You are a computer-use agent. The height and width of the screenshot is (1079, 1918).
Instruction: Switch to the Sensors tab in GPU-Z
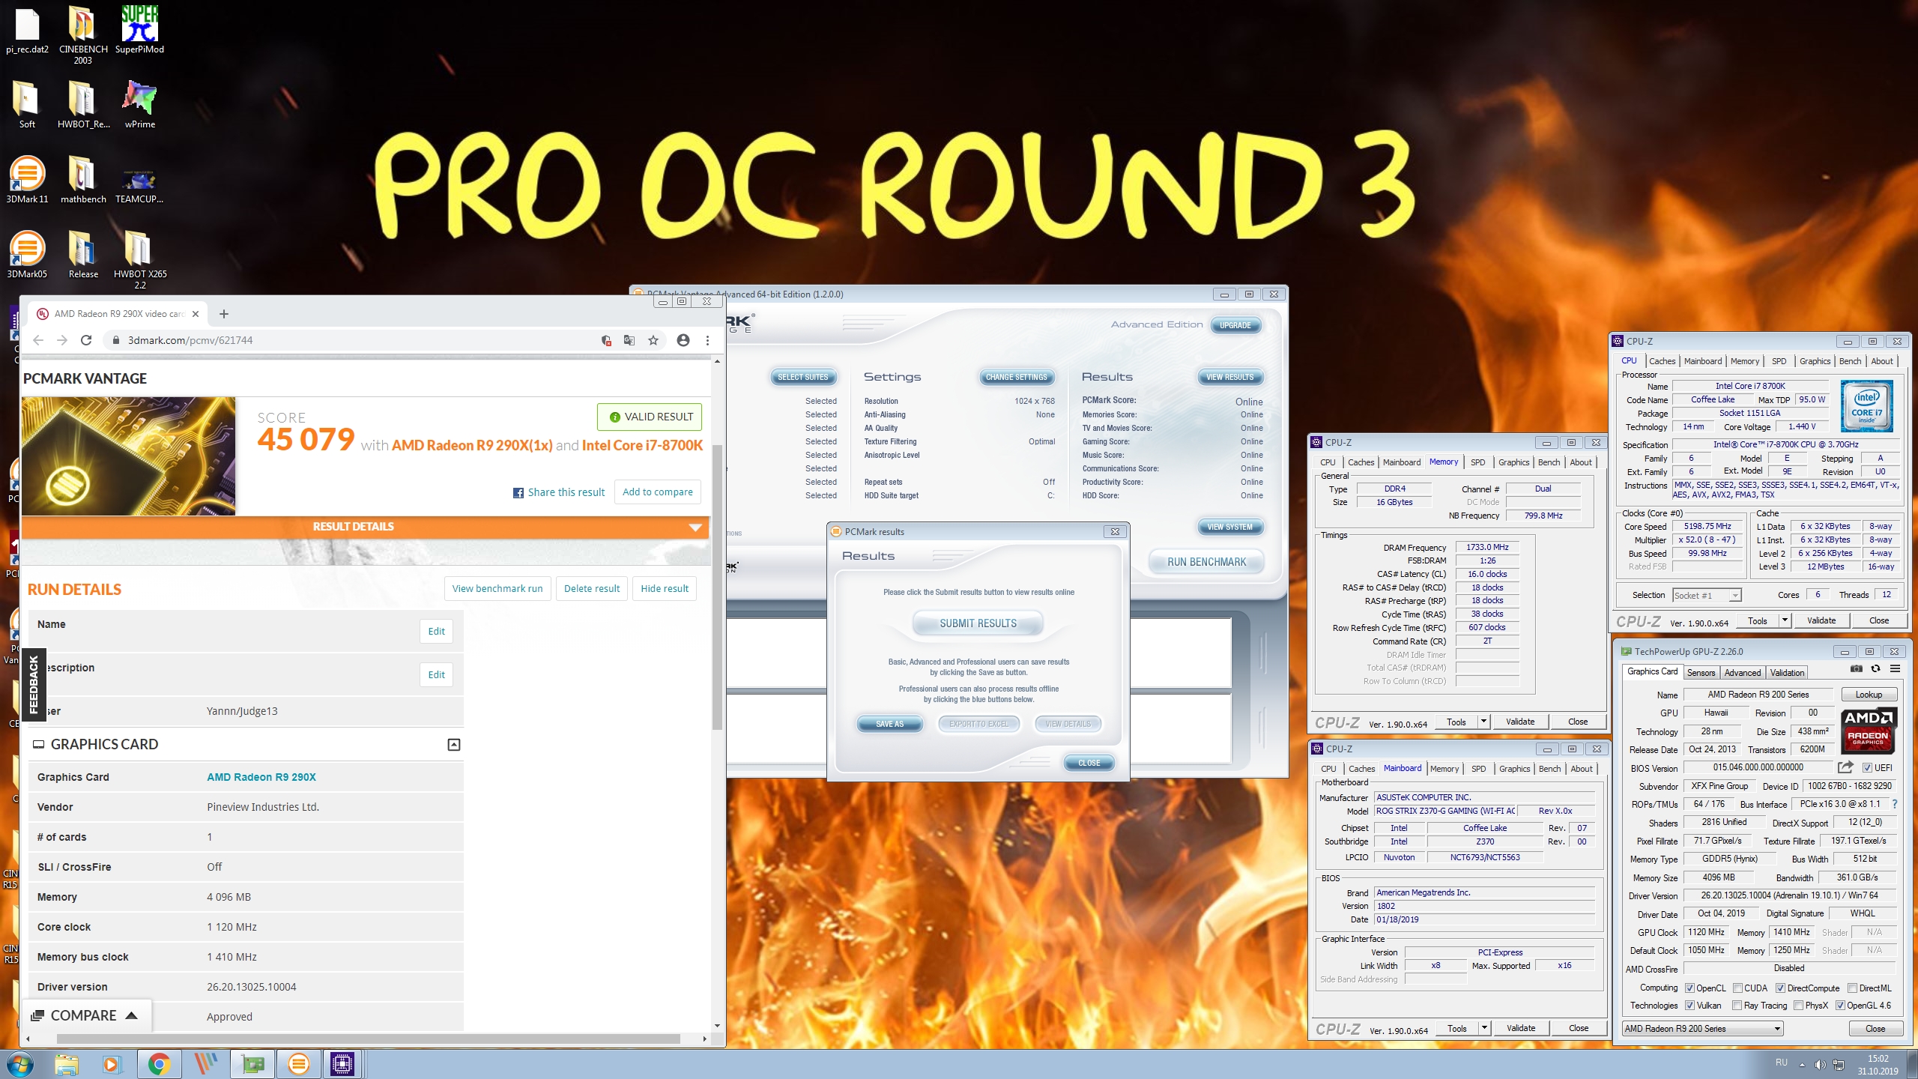point(1701,673)
